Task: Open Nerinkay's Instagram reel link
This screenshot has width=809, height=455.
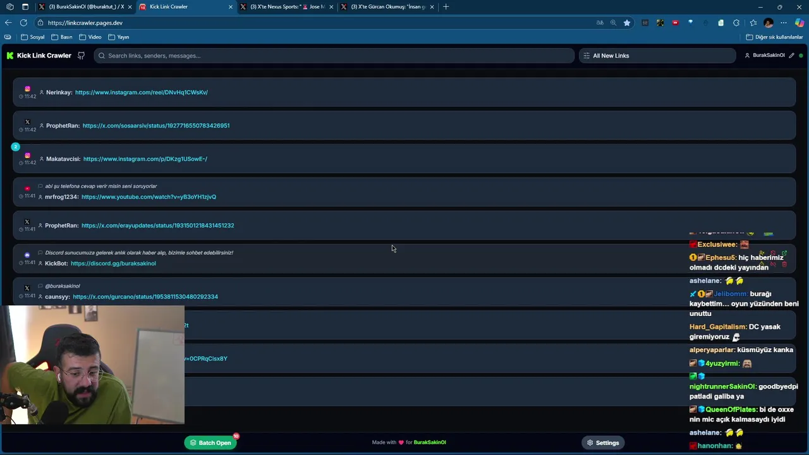Action: click(x=142, y=92)
